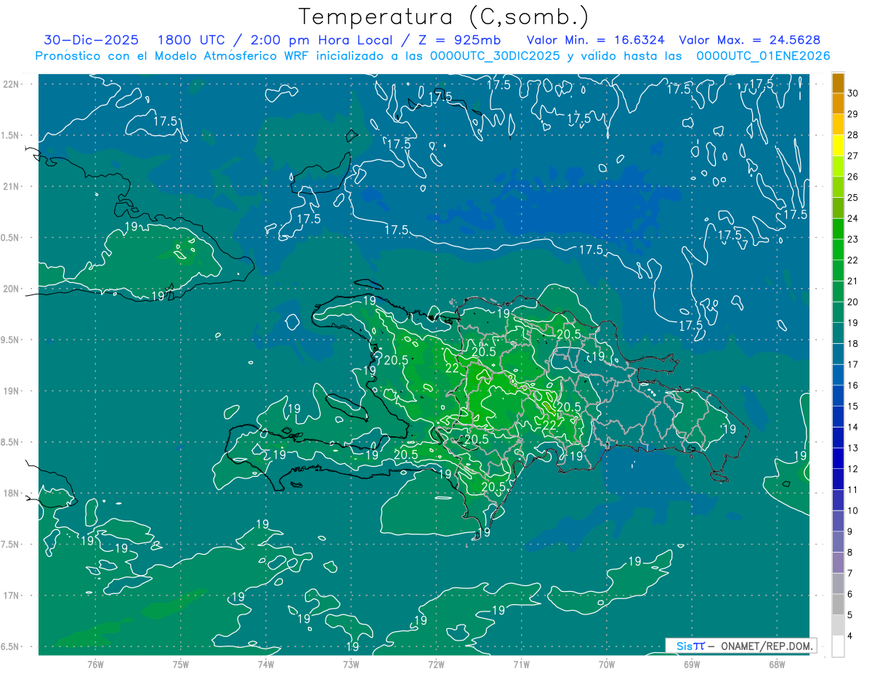Image resolution: width=872 pixels, height=674 pixels.
Task: Click the longitude axis label '71W'
Action: tap(521, 664)
